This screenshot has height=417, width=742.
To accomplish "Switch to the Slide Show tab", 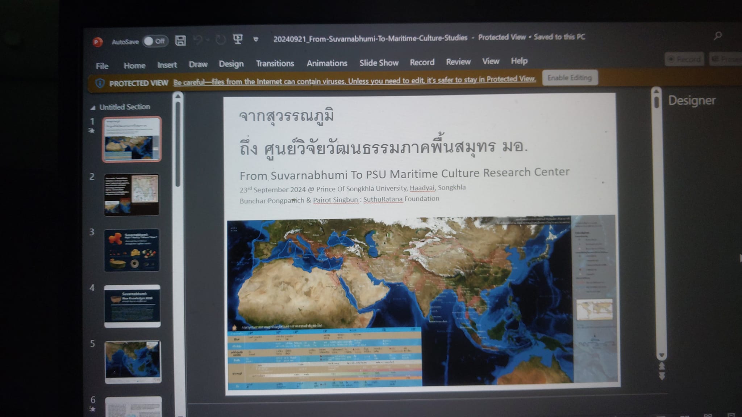I will [x=379, y=63].
